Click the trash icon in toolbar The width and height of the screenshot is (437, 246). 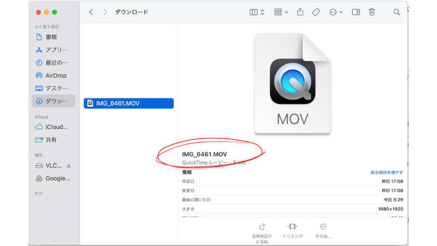(x=372, y=11)
